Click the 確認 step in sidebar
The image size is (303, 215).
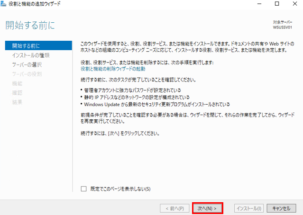coord(17,92)
